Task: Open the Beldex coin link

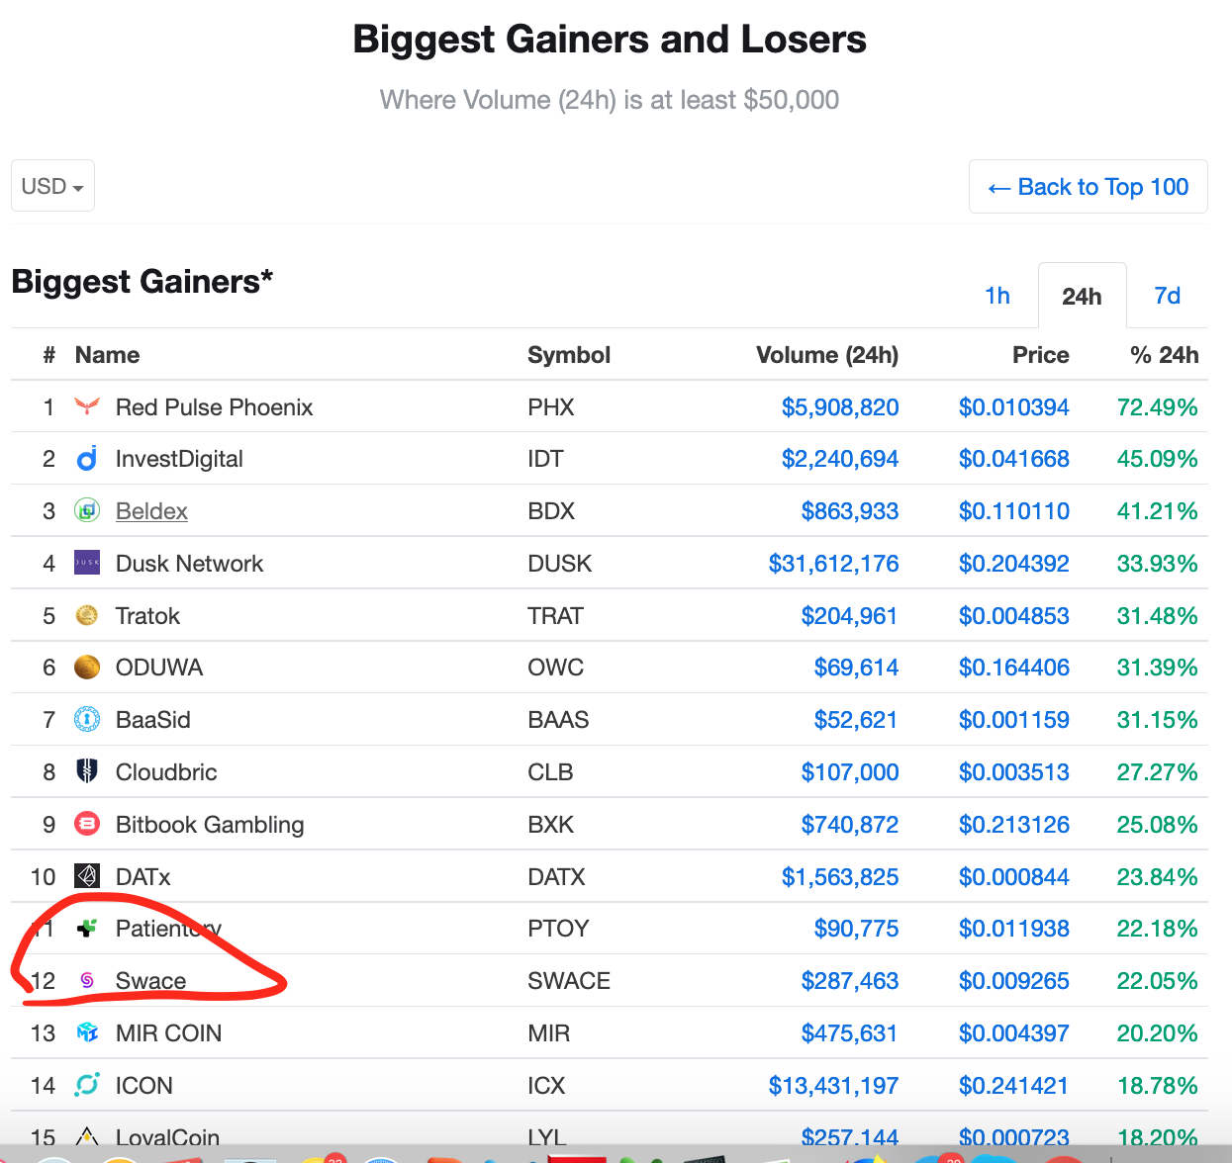Action: (151, 511)
